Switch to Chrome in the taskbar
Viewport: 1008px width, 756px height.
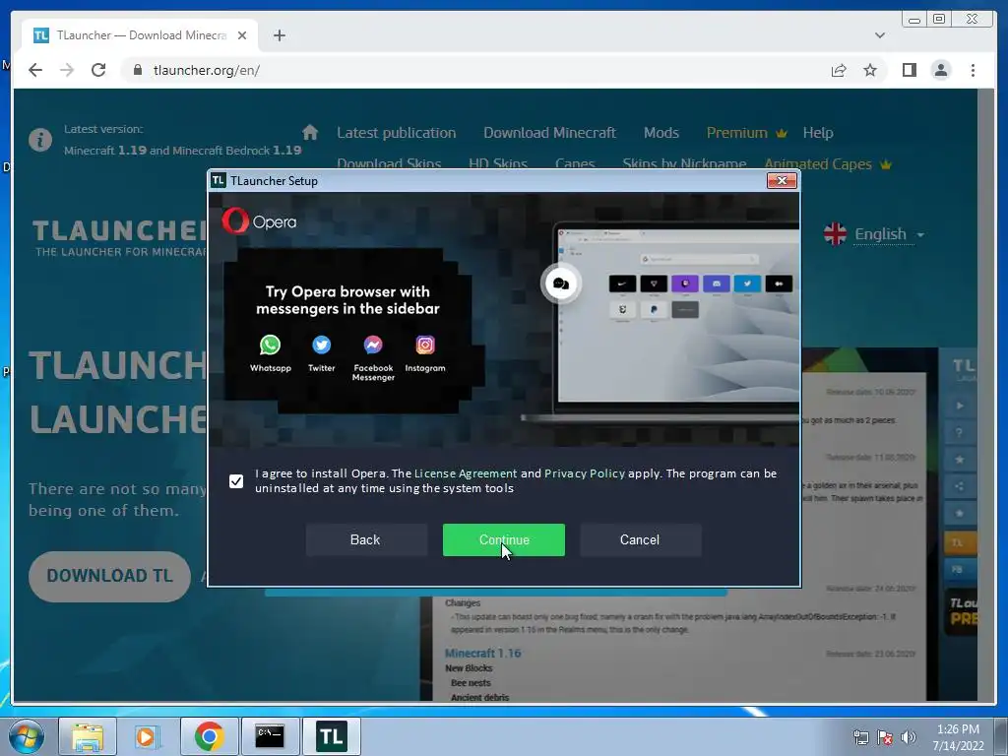pos(209,736)
